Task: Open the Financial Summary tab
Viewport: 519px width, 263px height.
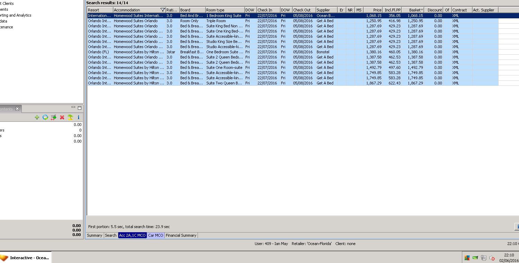Action: point(181,235)
